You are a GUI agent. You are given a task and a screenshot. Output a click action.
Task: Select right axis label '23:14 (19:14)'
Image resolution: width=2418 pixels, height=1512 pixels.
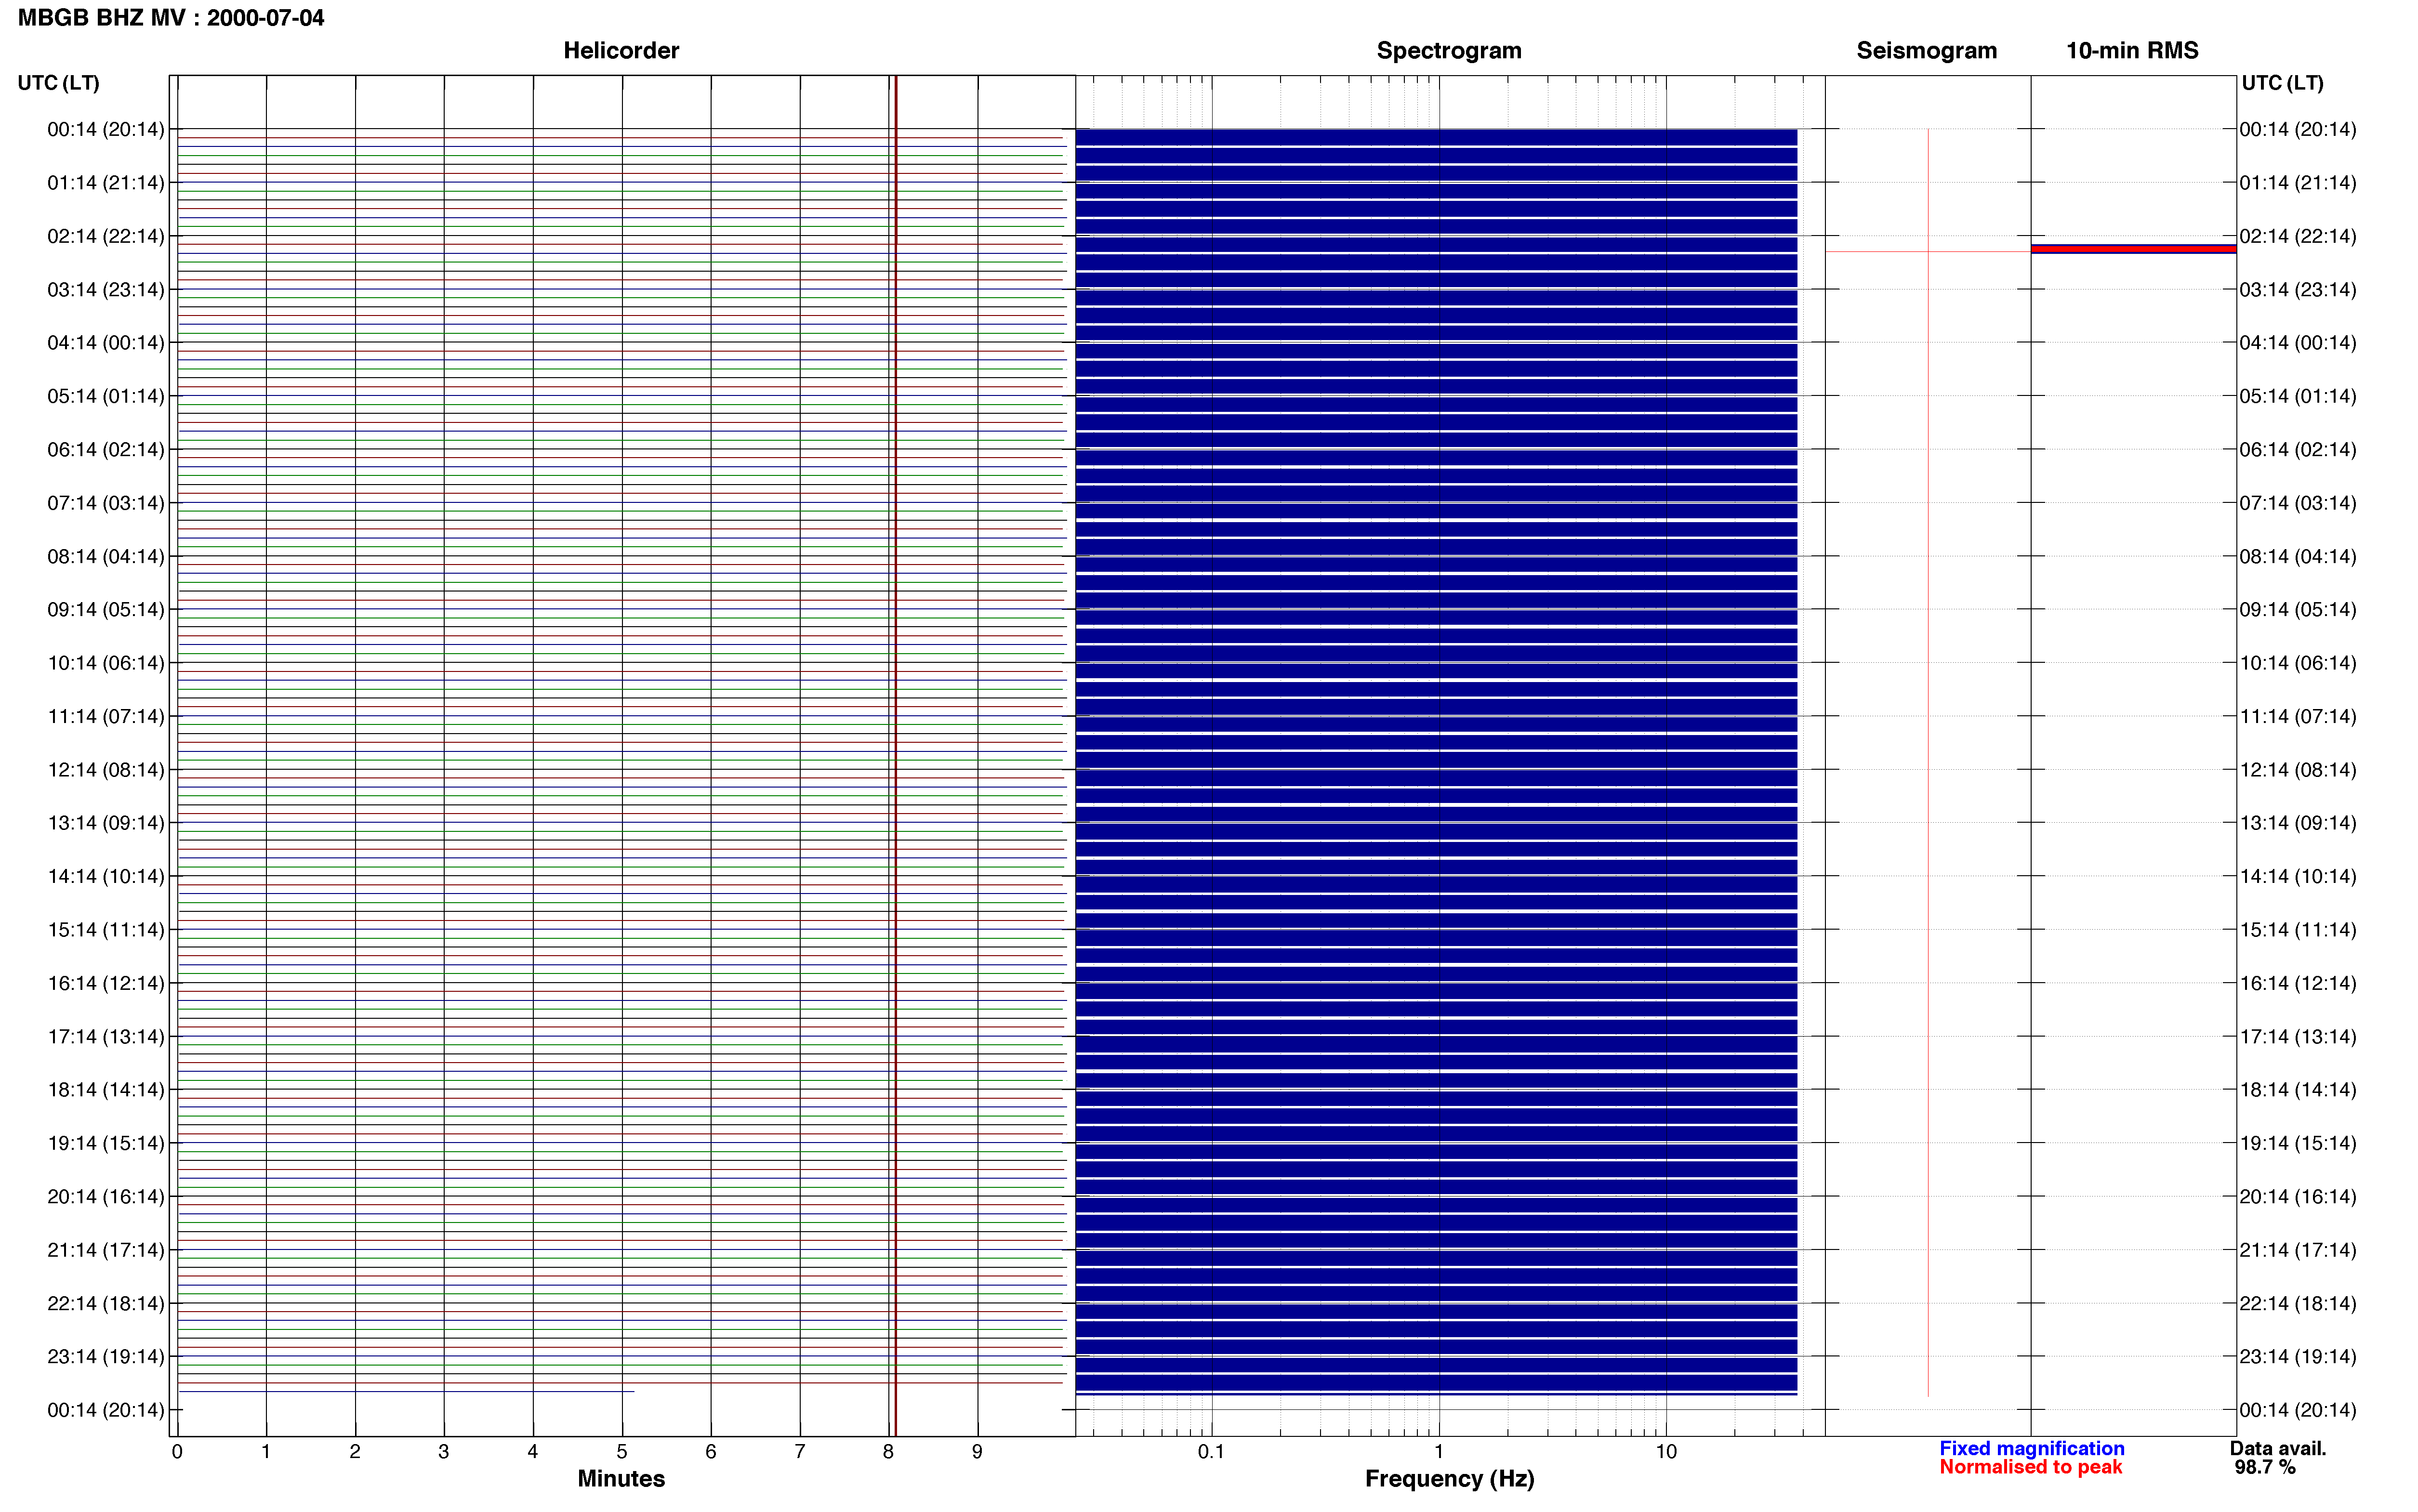click(2298, 1356)
